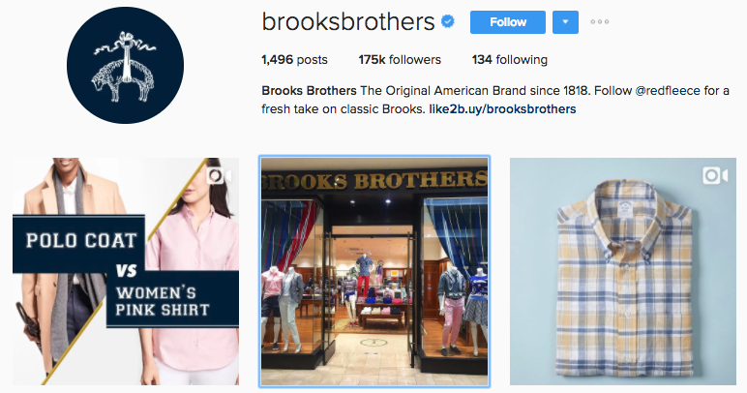Image resolution: width=747 pixels, height=393 pixels.
Task: Open the folded plaid shirt video post
Action: [622, 271]
